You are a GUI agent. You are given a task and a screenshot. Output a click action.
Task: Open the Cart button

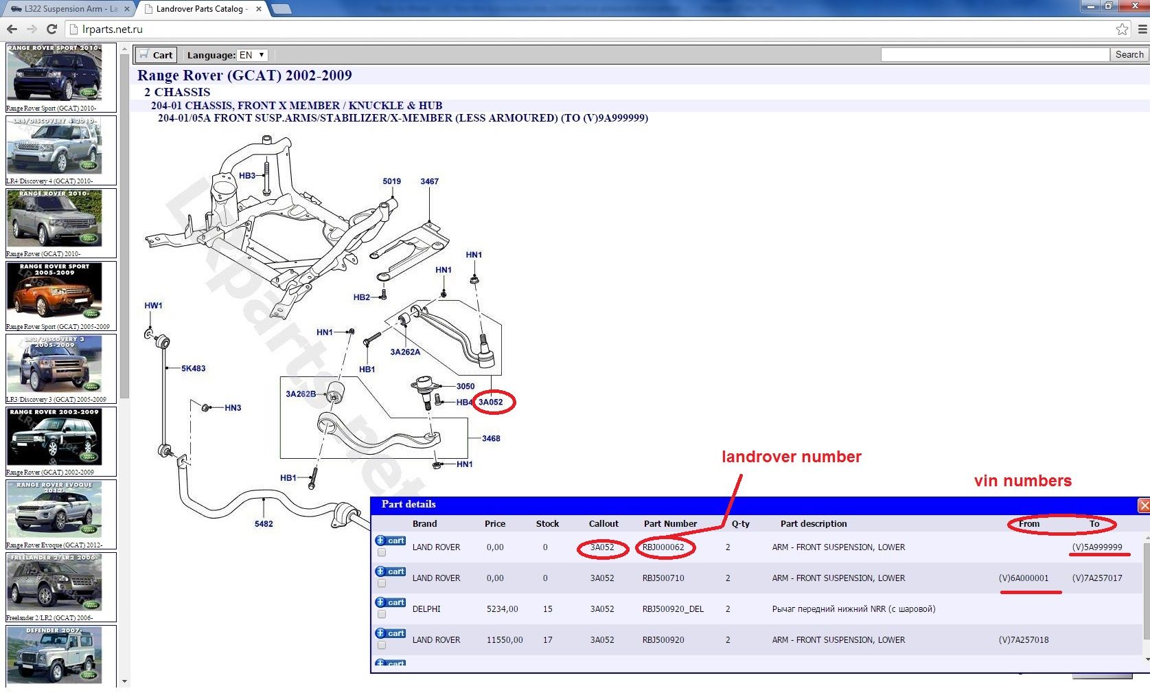157,55
